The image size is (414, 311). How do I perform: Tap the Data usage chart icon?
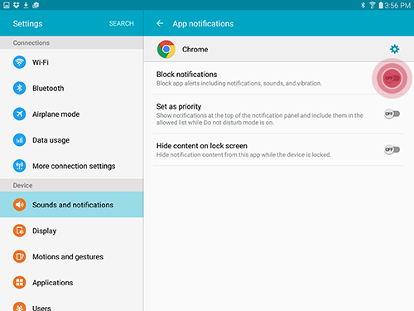(x=19, y=140)
